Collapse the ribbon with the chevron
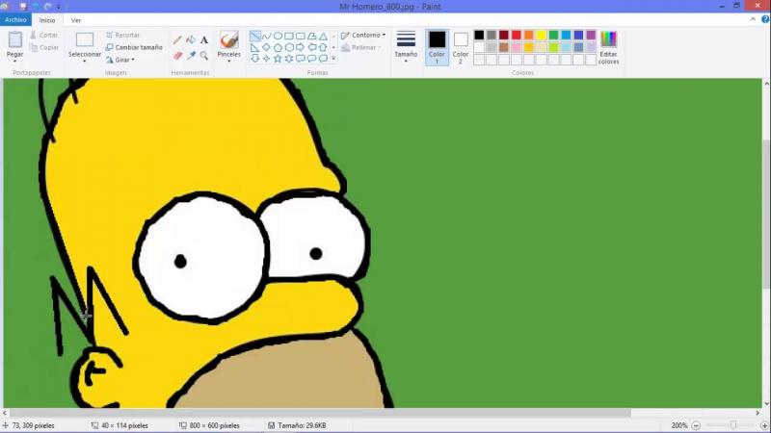This screenshot has width=771, height=433. [x=754, y=19]
